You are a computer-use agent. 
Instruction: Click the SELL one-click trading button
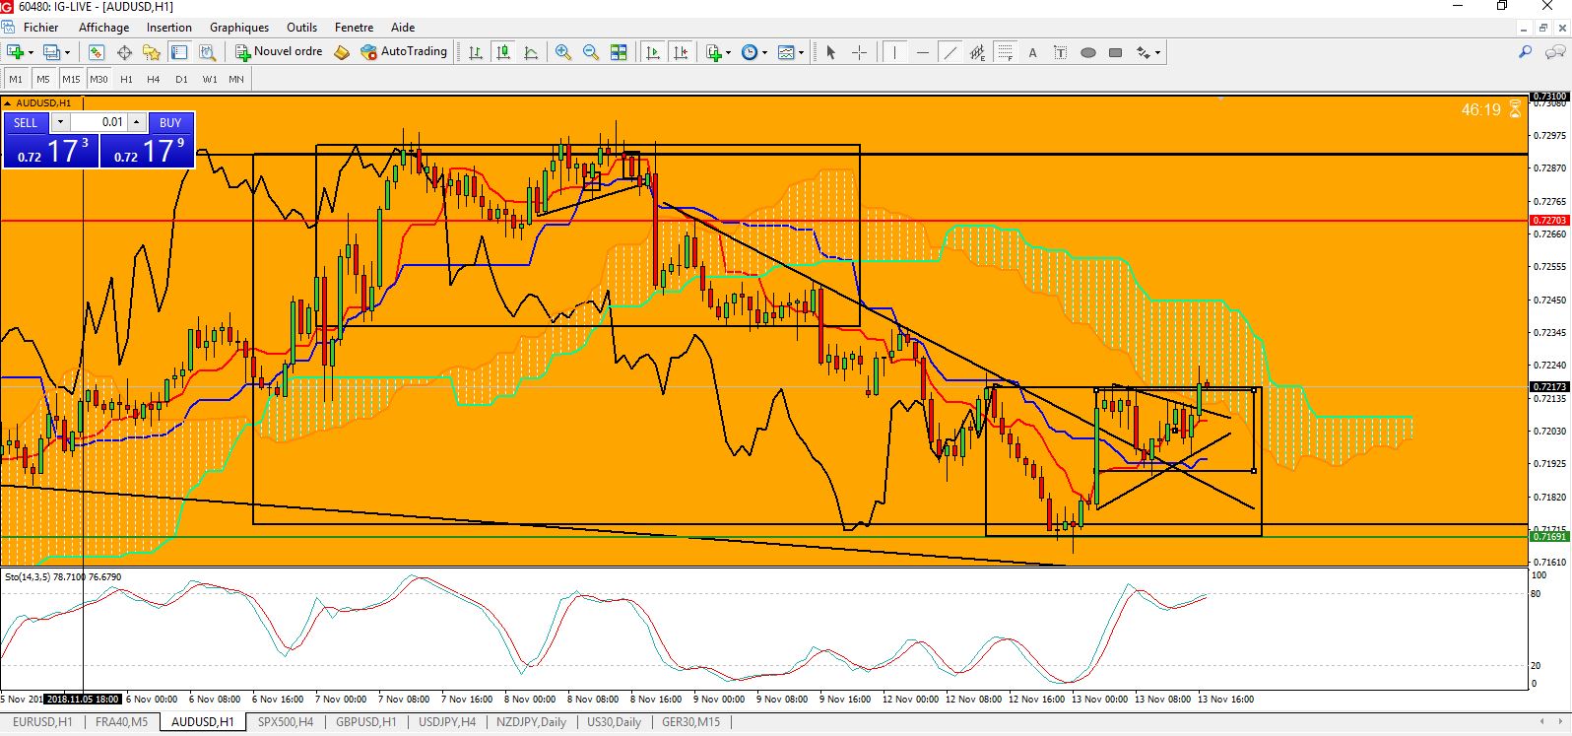tap(26, 122)
